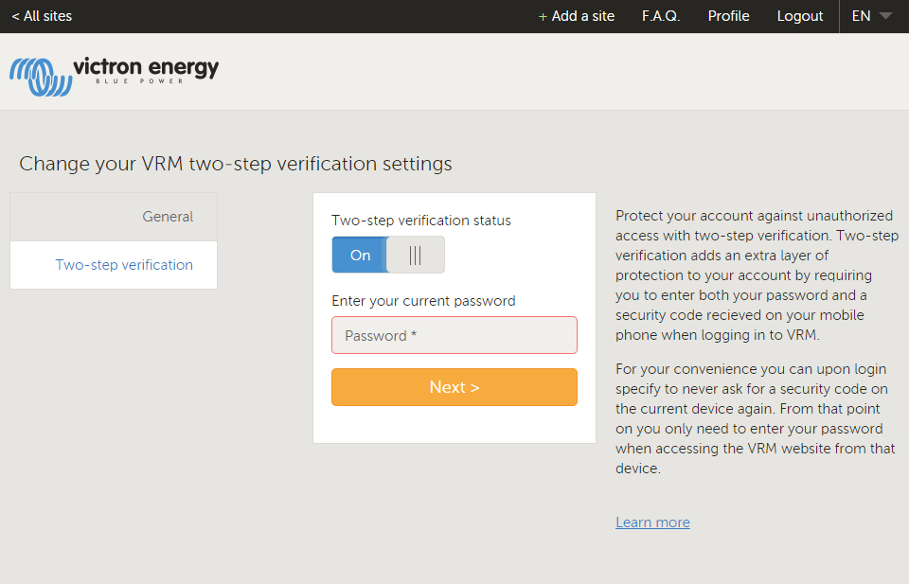This screenshot has height=584, width=909.
Task: Click the victron energy wordmark
Action: 146,68
